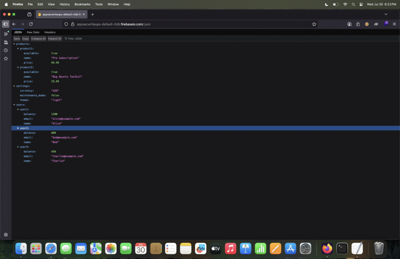Open the Extensions puzzle-piece icon
The image size is (400, 259).
[x=358, y=24]
